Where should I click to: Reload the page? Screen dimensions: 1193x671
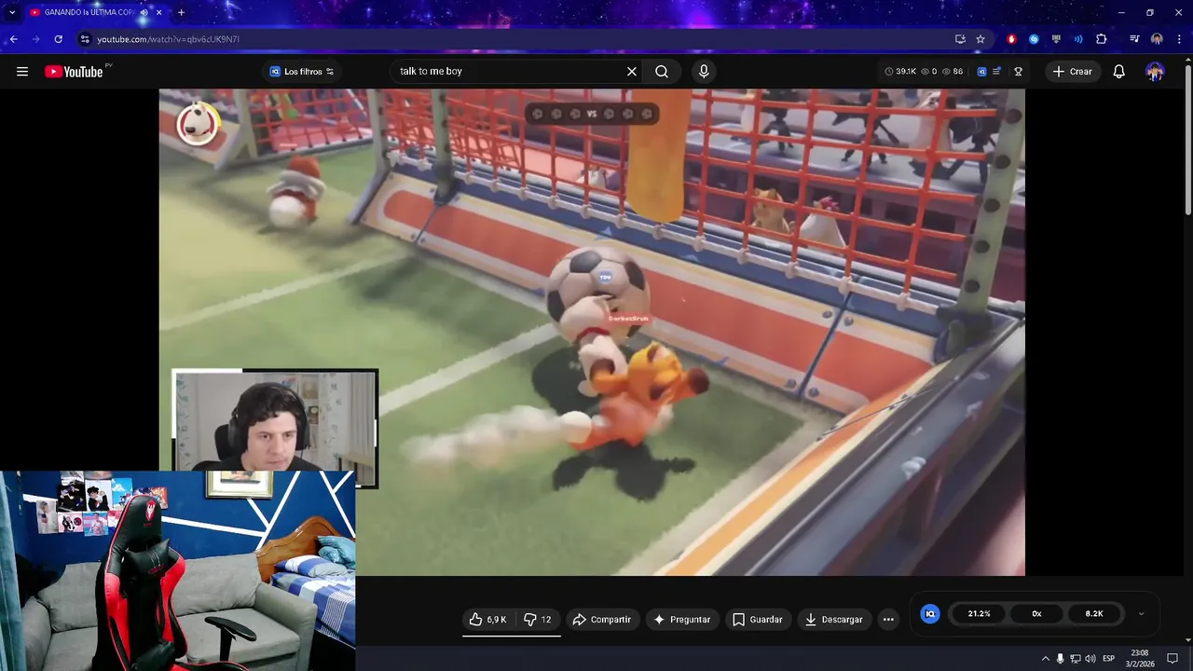point(58,39)
